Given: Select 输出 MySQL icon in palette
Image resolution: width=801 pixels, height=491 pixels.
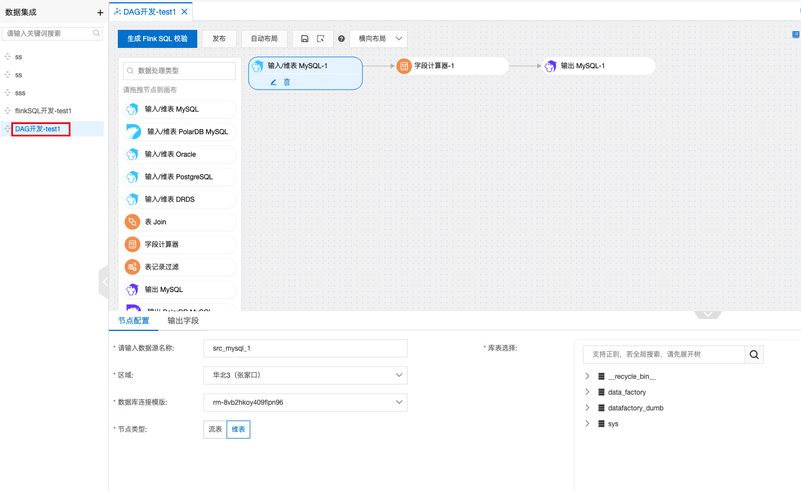Looking at the screenshot, I should point(132,290).
